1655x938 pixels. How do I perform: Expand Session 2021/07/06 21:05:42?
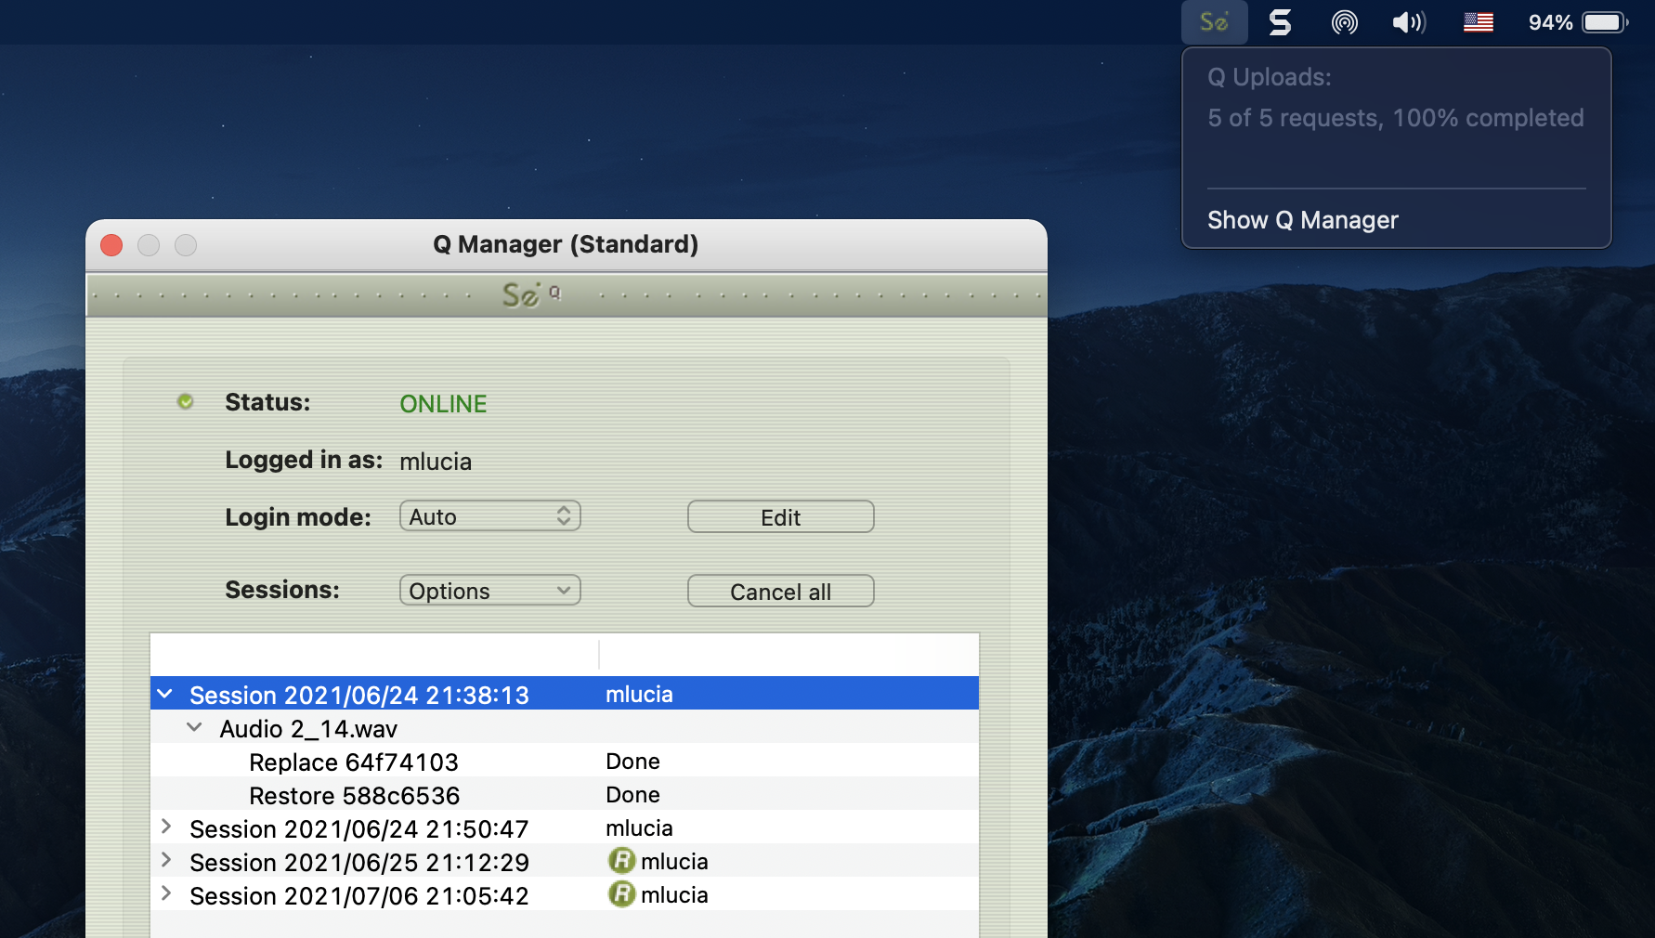(166, 893)
